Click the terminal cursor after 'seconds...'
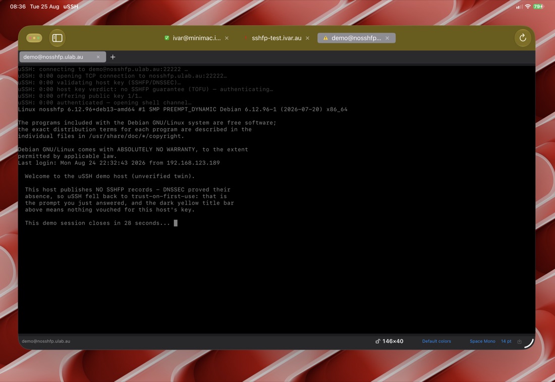 pyautogui.click(x=176, y=223)
